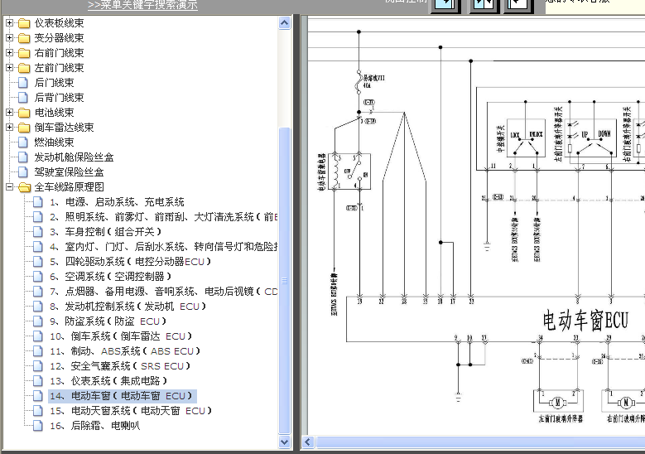Select highlighted 14、电动车窗(电动车窗 ECU) entry
Image resolution: width=645 pixels, height=454 pixels.
coord(123,396)
